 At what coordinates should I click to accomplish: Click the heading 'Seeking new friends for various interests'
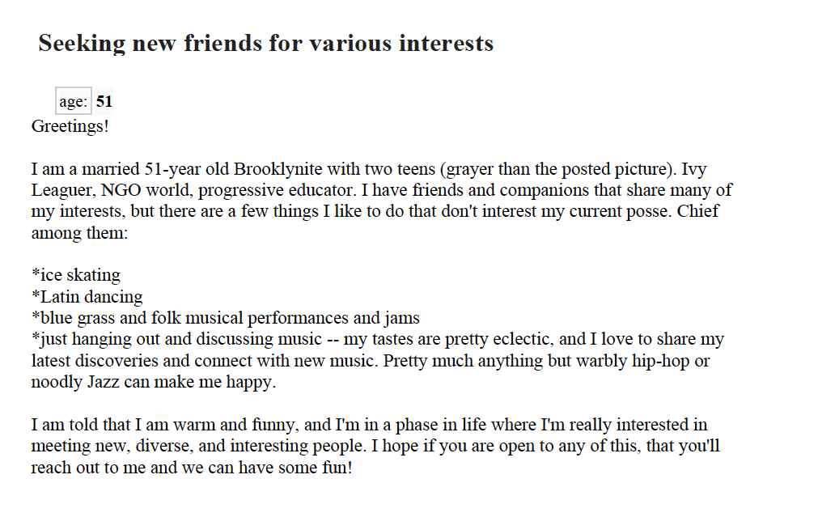[x=265, y=43]
